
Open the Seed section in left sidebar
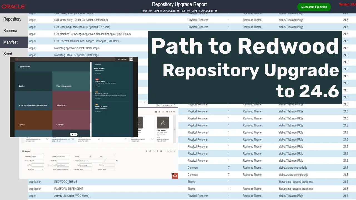pos(8,54)
